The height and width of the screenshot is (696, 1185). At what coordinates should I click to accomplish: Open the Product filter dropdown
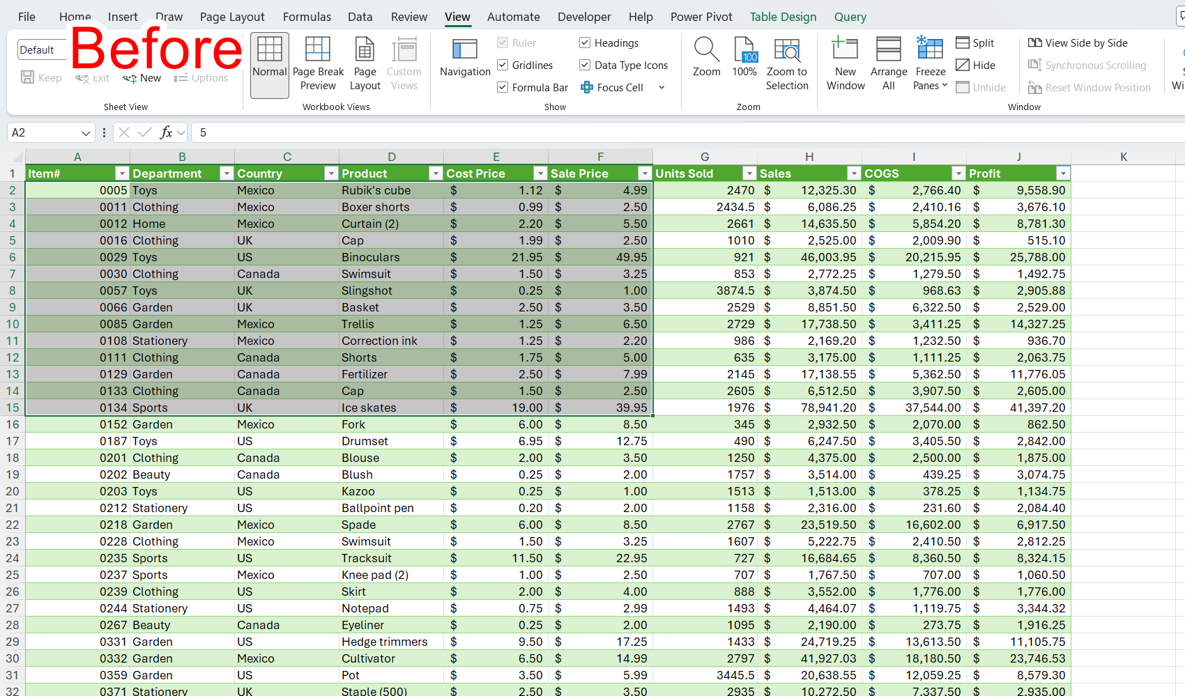(436, 173)
